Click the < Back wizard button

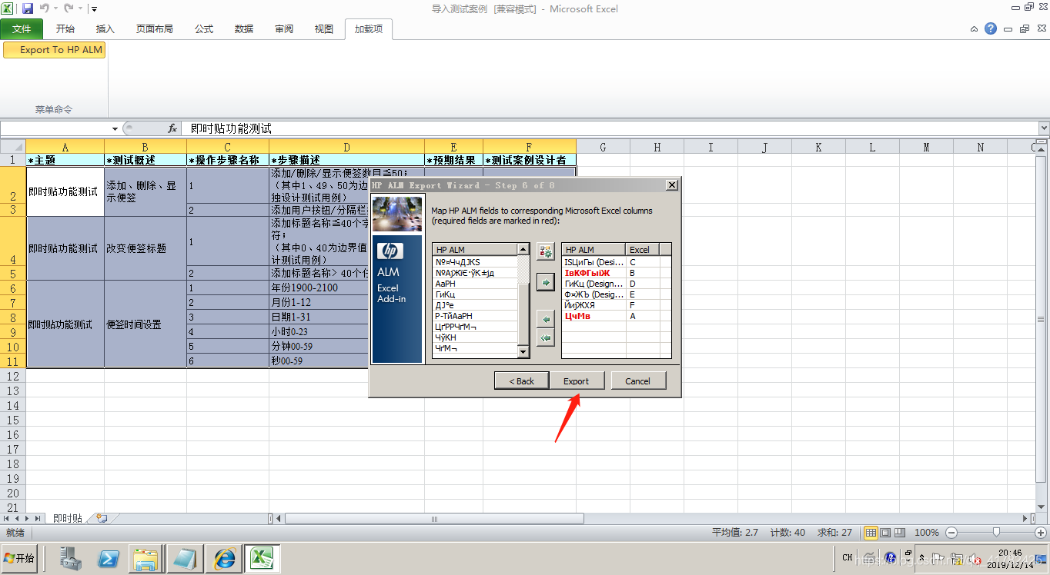[x=520, y=381]
